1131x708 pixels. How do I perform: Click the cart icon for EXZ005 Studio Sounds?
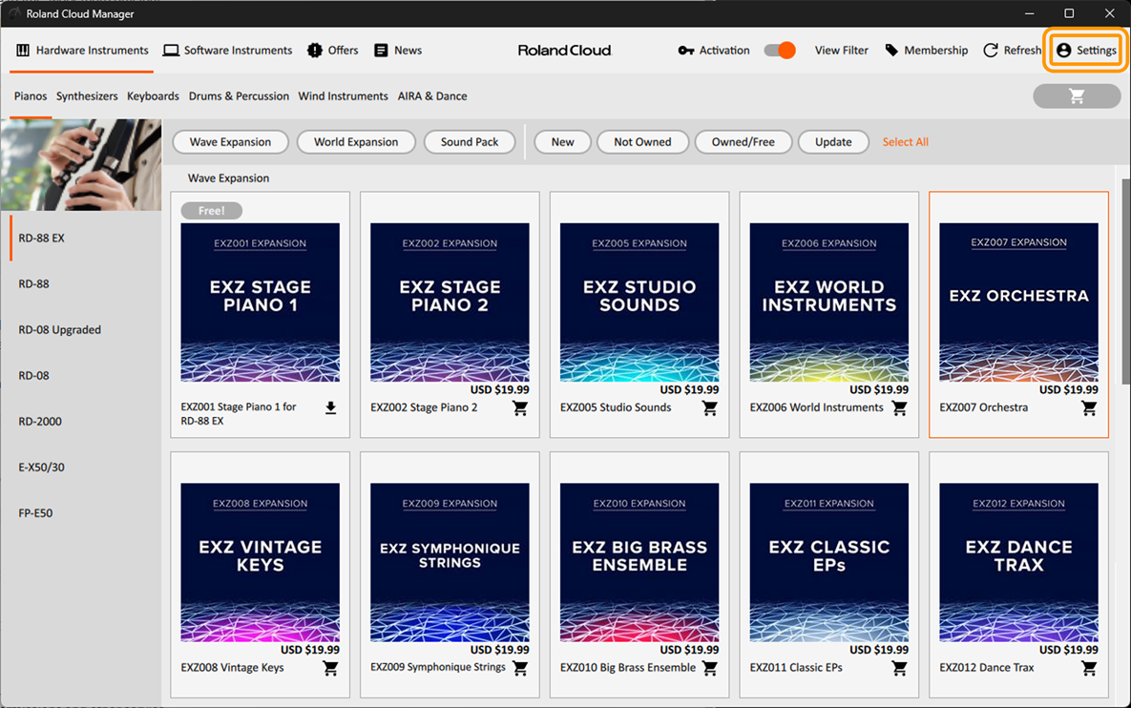click(709, 408)
